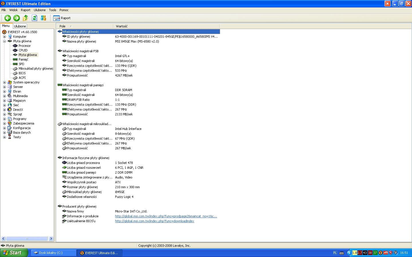Switch to Dysk lokalny (C:) taskbar window

click(54, 253)
